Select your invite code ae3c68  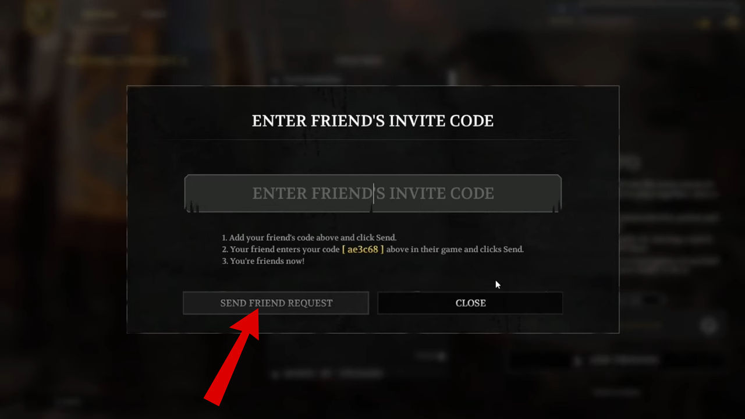point(363,249)
